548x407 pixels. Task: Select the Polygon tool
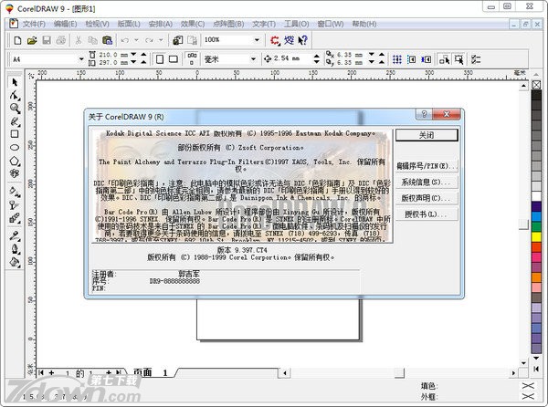[15, 161]
